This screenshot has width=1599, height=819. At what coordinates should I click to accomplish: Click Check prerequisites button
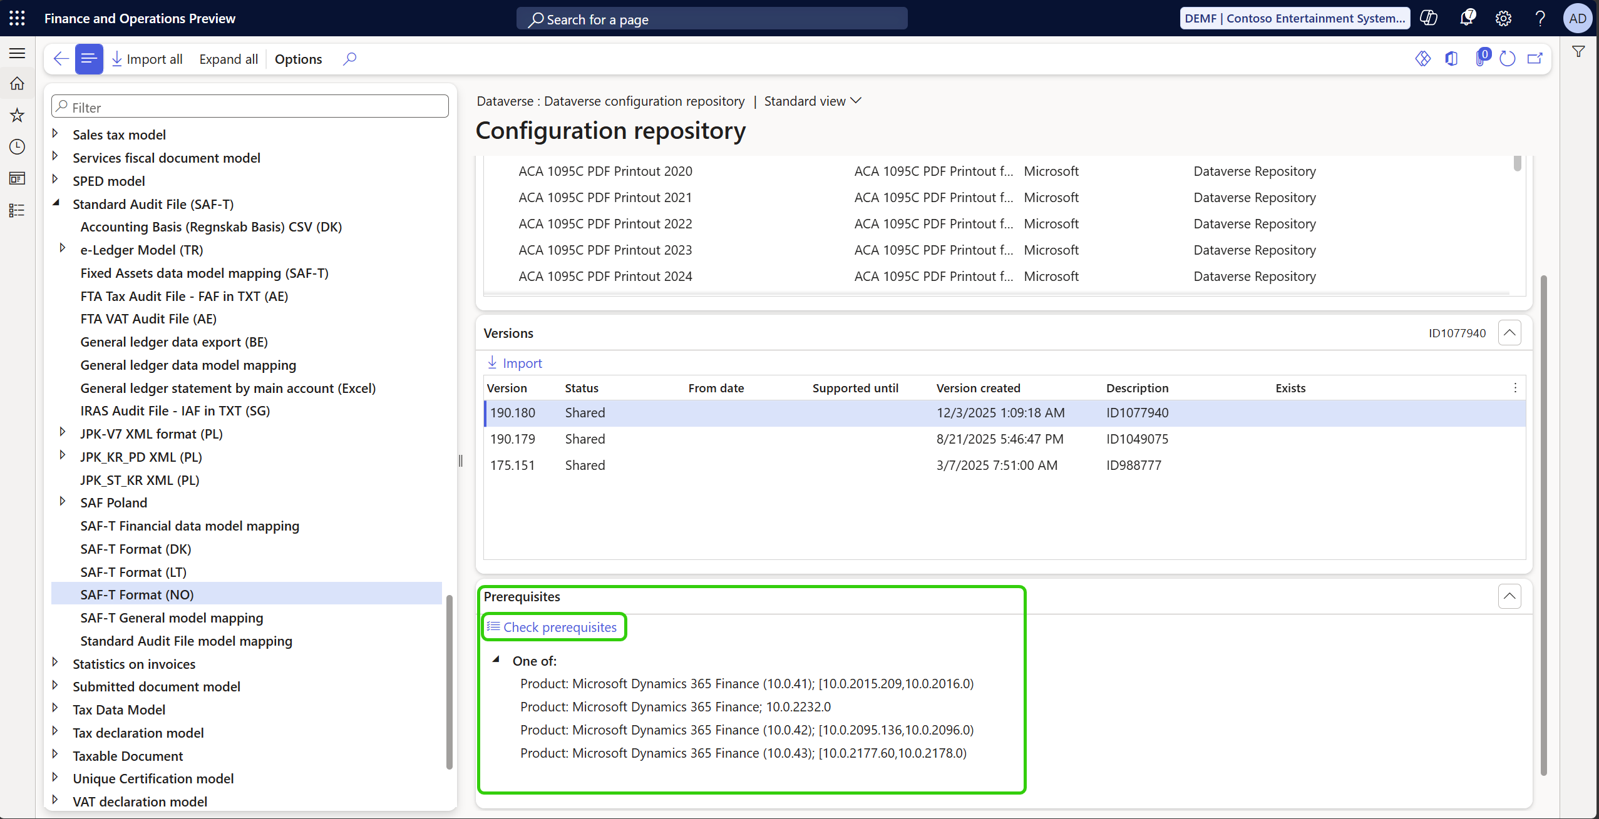pos(553,627)
